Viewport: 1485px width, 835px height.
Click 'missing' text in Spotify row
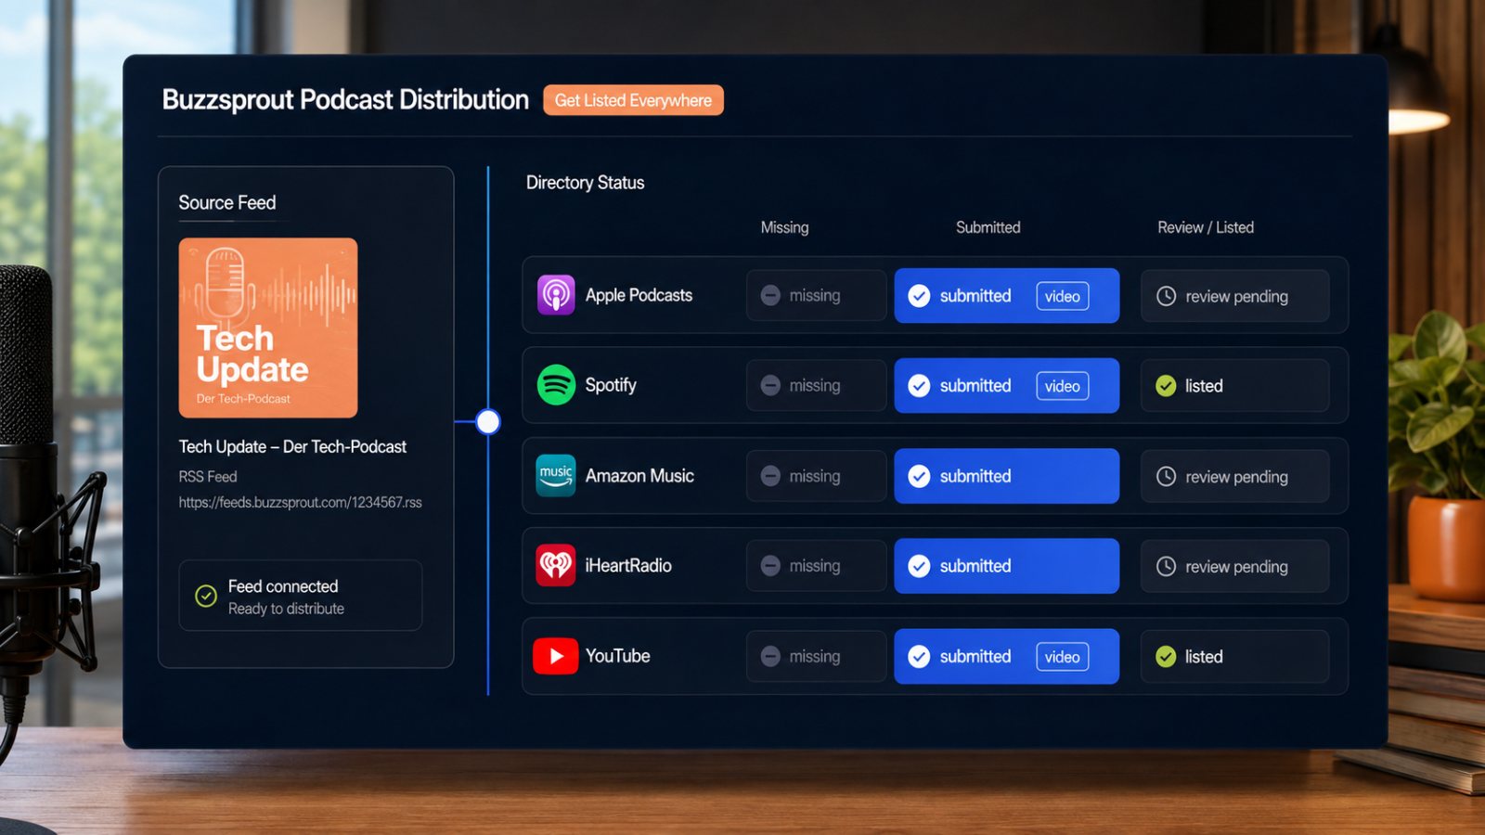(815, 386)
